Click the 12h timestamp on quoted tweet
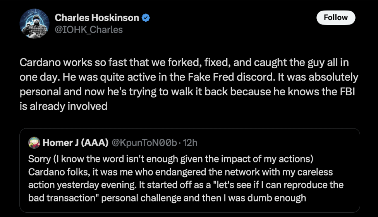The width and height of the screenshot is (378, 217). pos(190,143)
